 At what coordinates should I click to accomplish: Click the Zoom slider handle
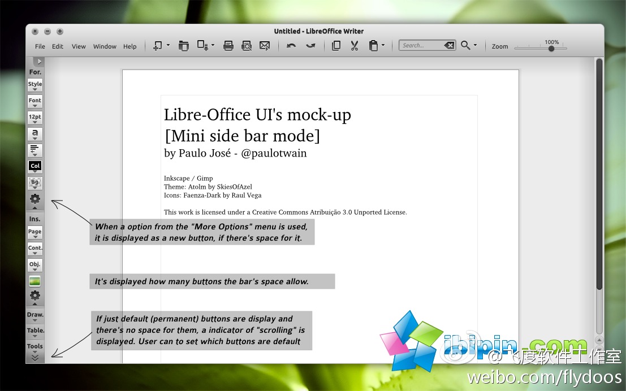pyautogui.click(x=551, y=49)
